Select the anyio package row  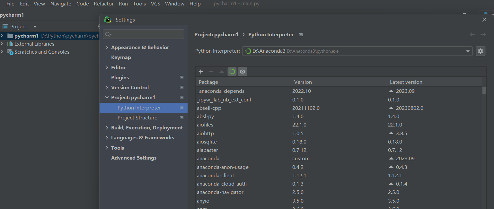339,201
